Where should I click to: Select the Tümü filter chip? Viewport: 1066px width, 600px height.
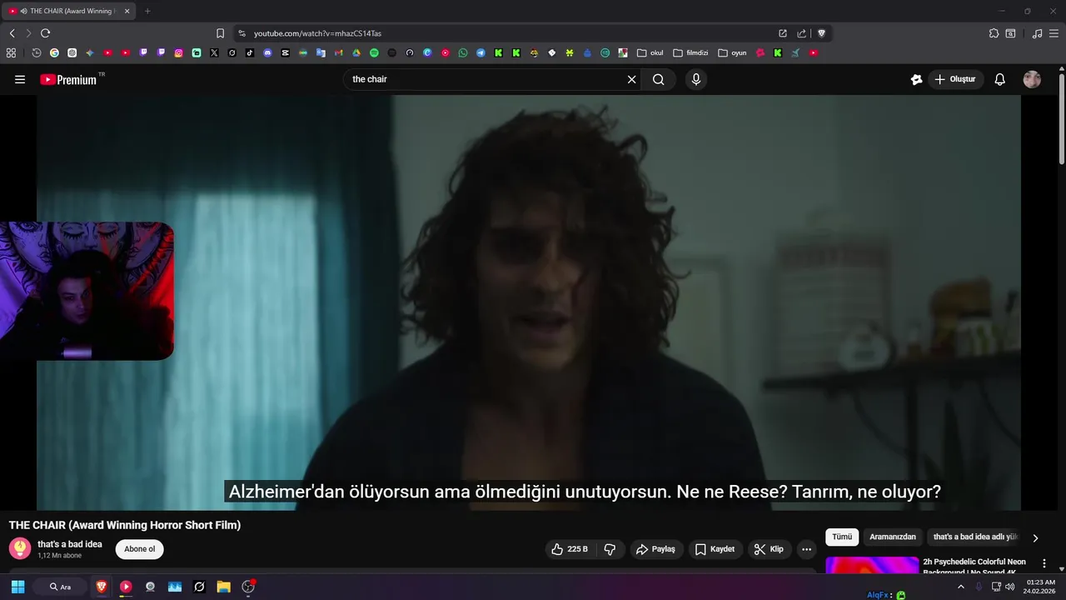[x=842, y=537]
